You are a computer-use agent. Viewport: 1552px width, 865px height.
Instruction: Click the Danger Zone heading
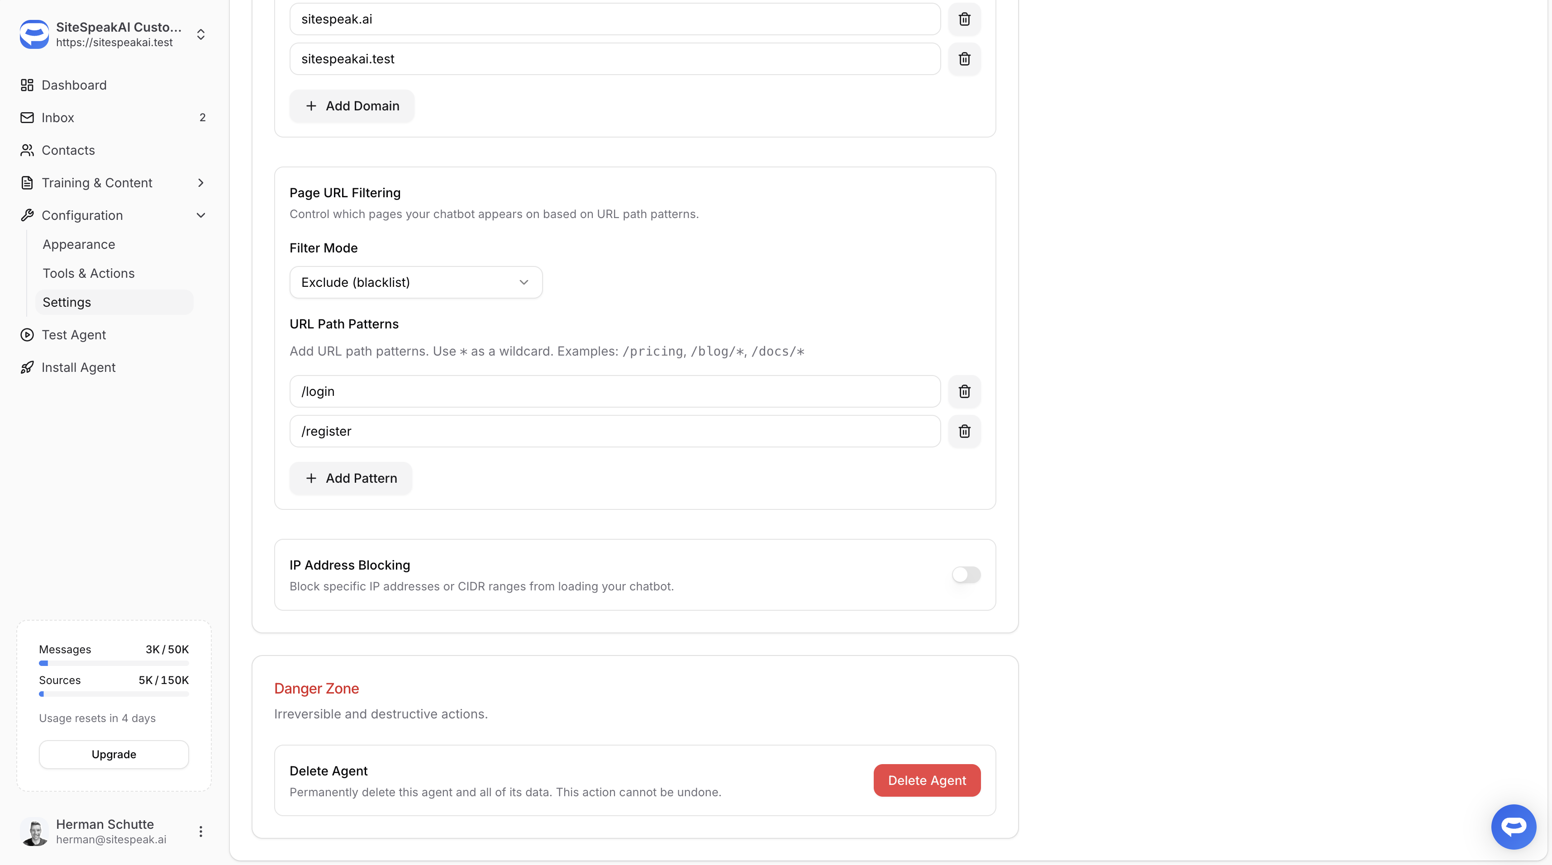click(x=316, y=689)
